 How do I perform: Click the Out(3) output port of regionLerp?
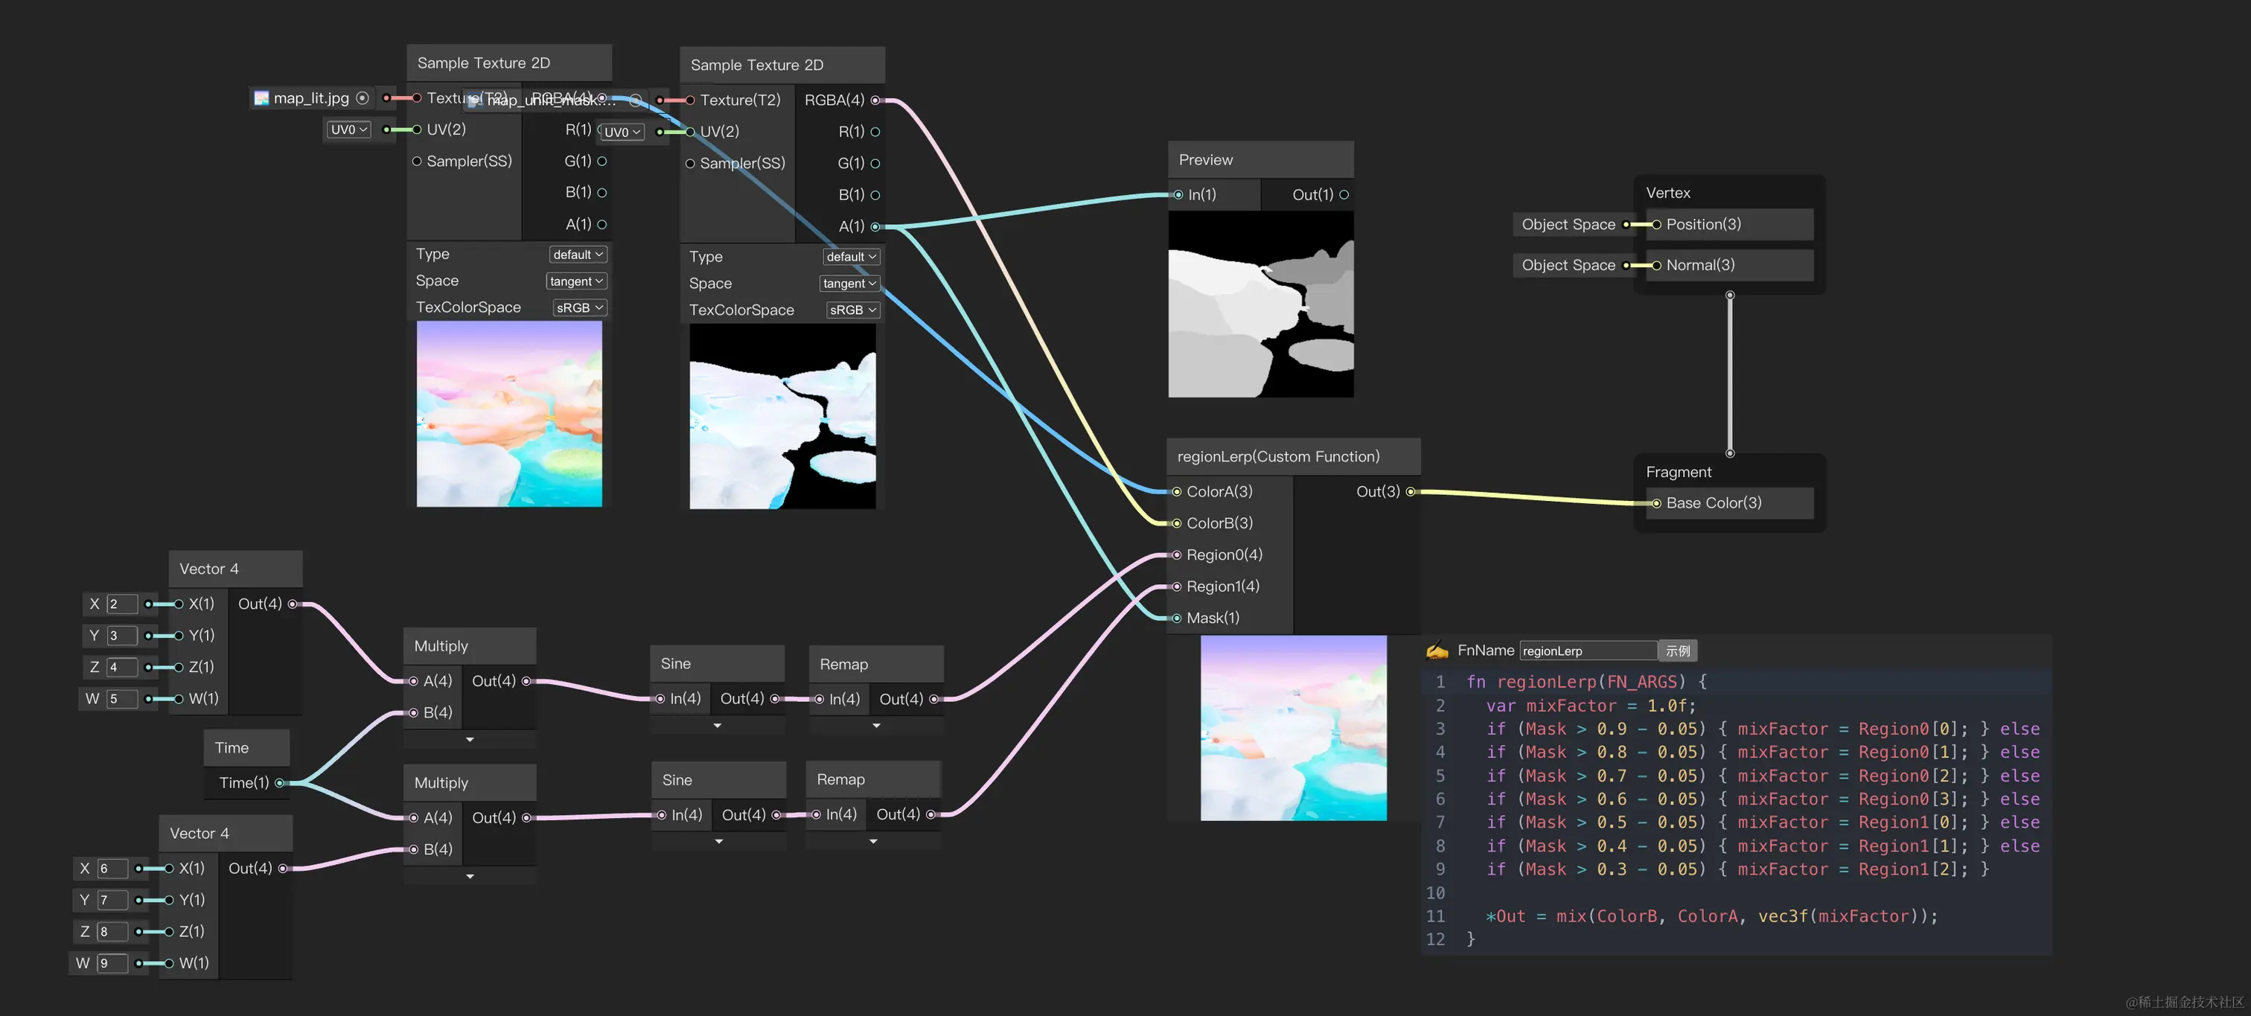1411,492
